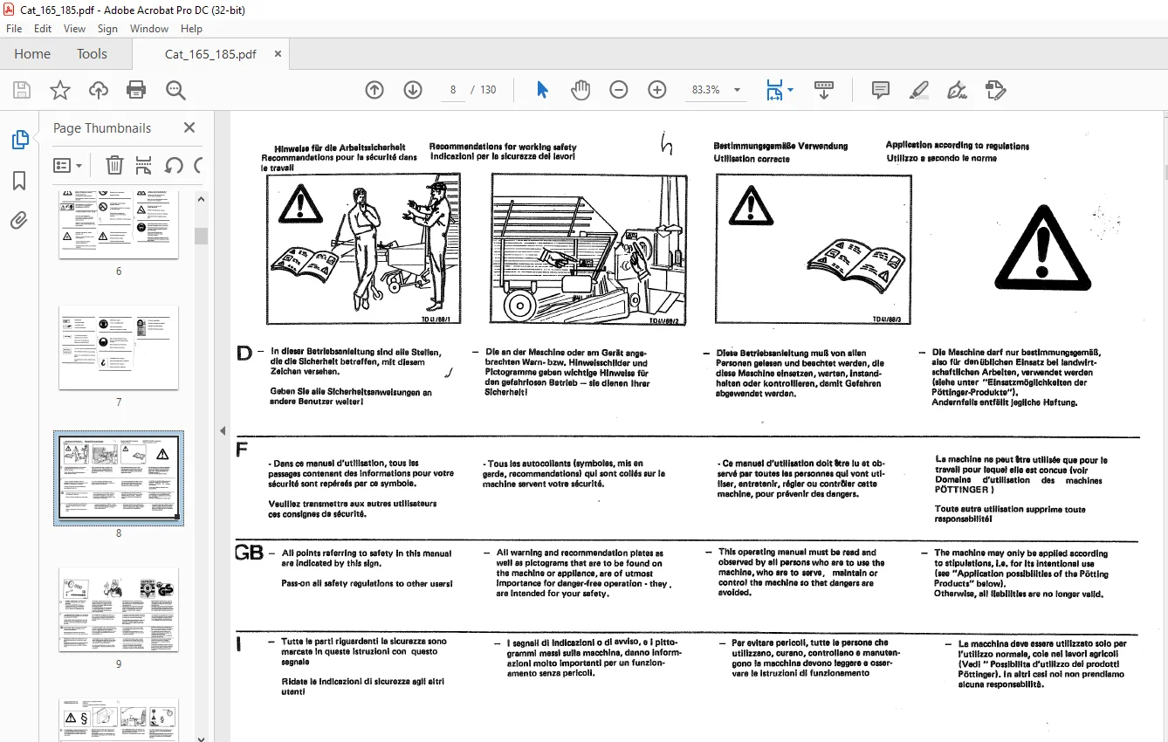Add a sticky note comment

pyautogui.click(x=881, y=90)
